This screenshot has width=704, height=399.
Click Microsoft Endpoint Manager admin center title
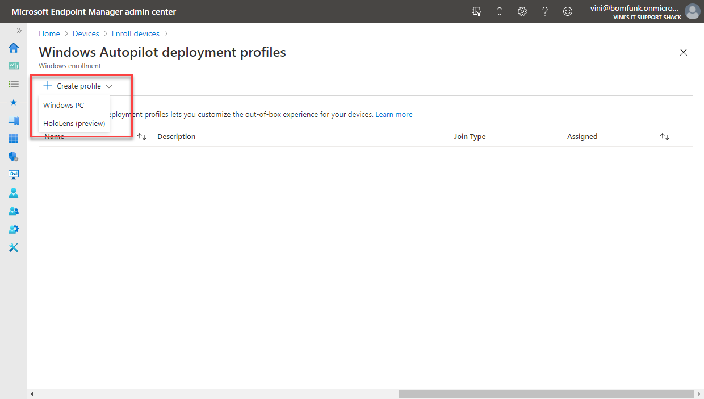click(x=94, y=11)
